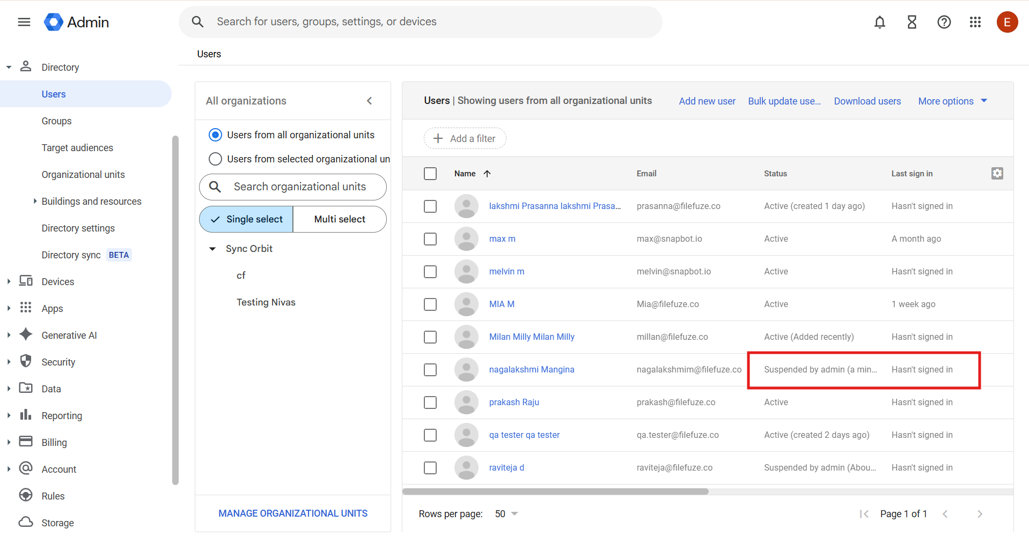Screen dimensions: 1029x544
Task: Select the Testing Nivas organizational unit
Action: 266,302
